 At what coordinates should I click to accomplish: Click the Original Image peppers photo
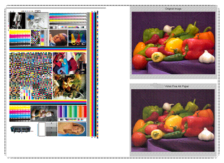click(x=174, y=43)
